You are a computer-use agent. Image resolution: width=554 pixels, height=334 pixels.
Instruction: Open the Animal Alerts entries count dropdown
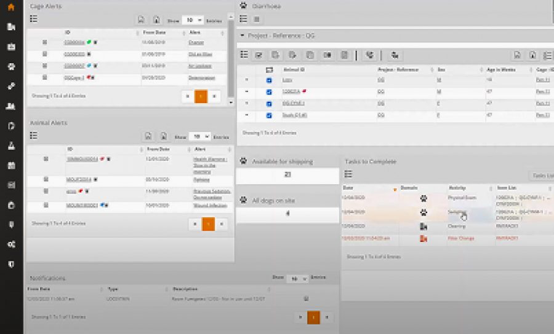click(199, 136)
